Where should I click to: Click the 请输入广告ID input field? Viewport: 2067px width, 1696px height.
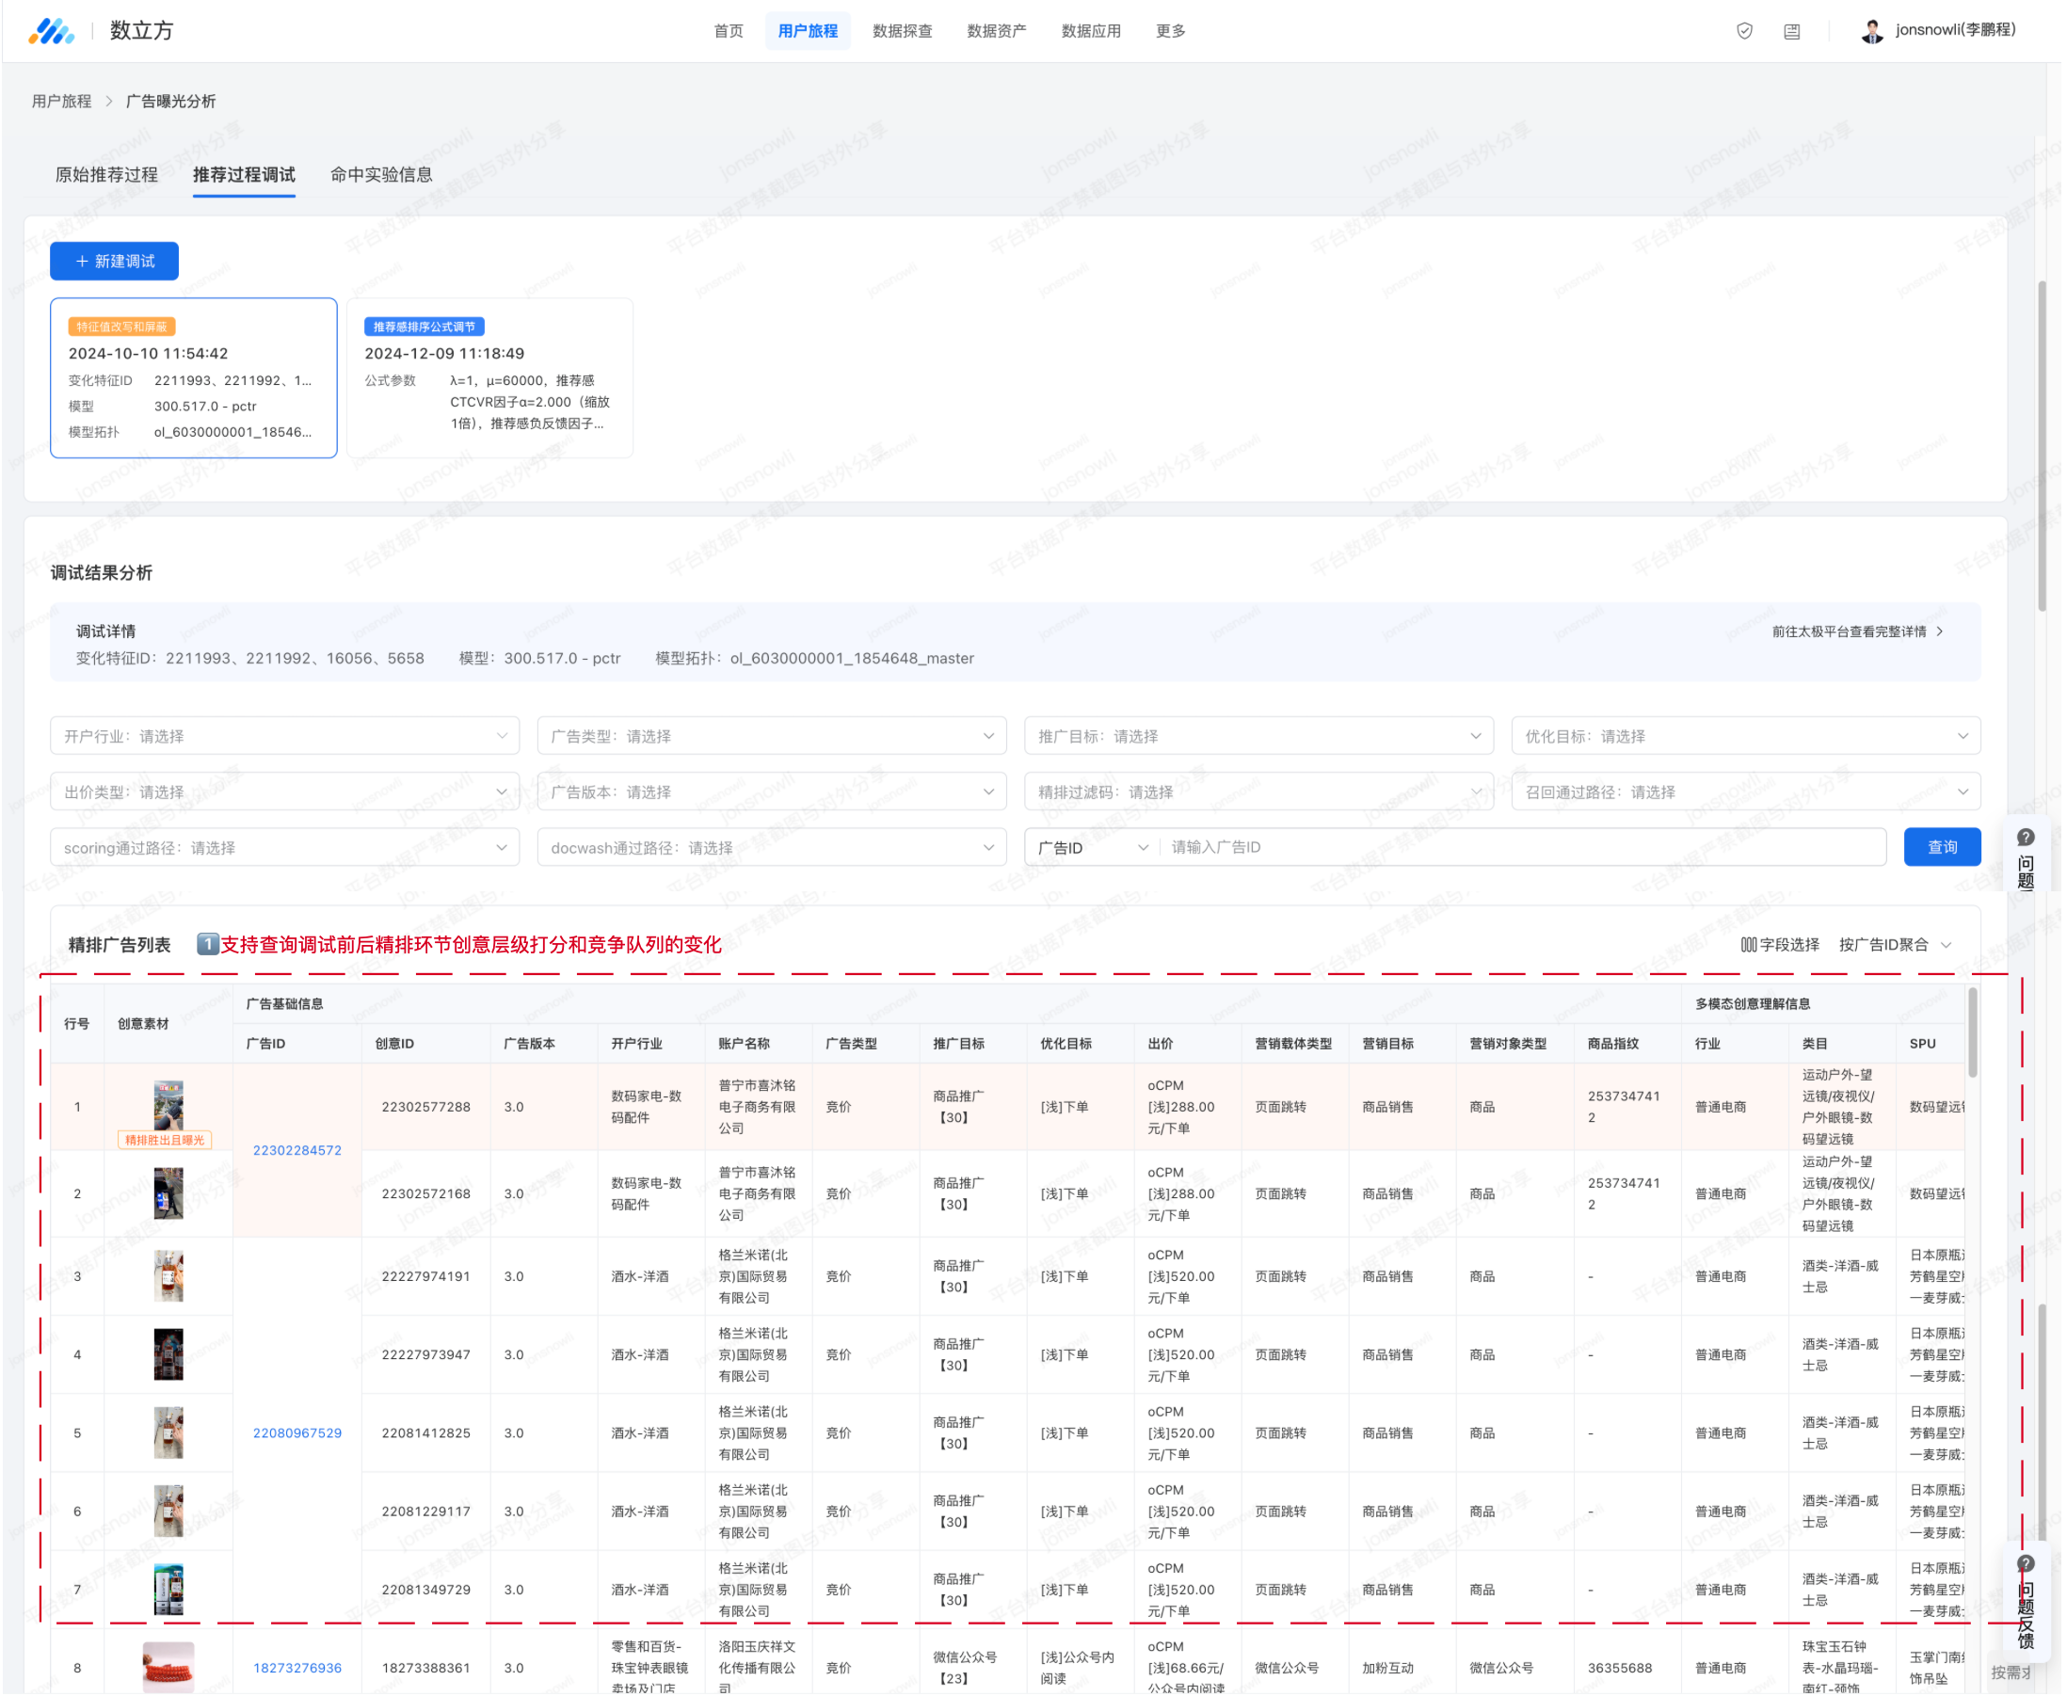point(1524,847)
